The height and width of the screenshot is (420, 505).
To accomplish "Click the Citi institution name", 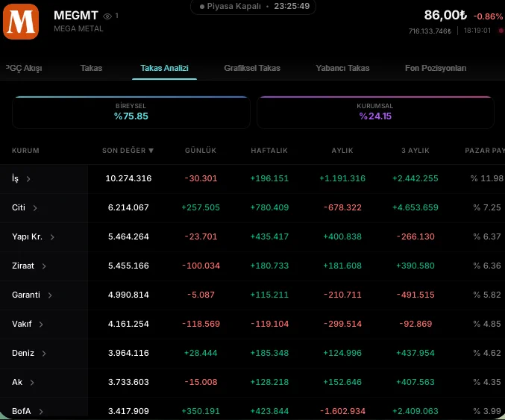I will [x=19, y=207].
